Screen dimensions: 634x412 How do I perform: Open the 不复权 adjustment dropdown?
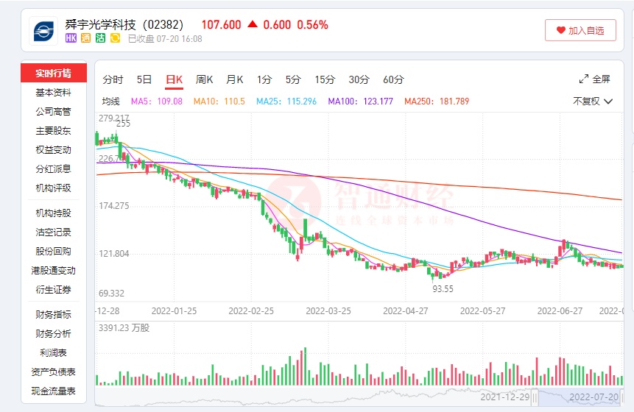593,101
